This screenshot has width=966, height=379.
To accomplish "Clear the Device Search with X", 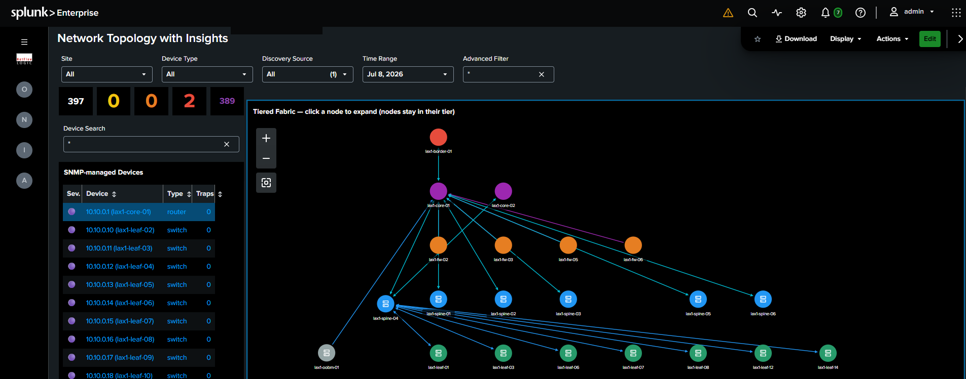I will [x=227, y=144].
